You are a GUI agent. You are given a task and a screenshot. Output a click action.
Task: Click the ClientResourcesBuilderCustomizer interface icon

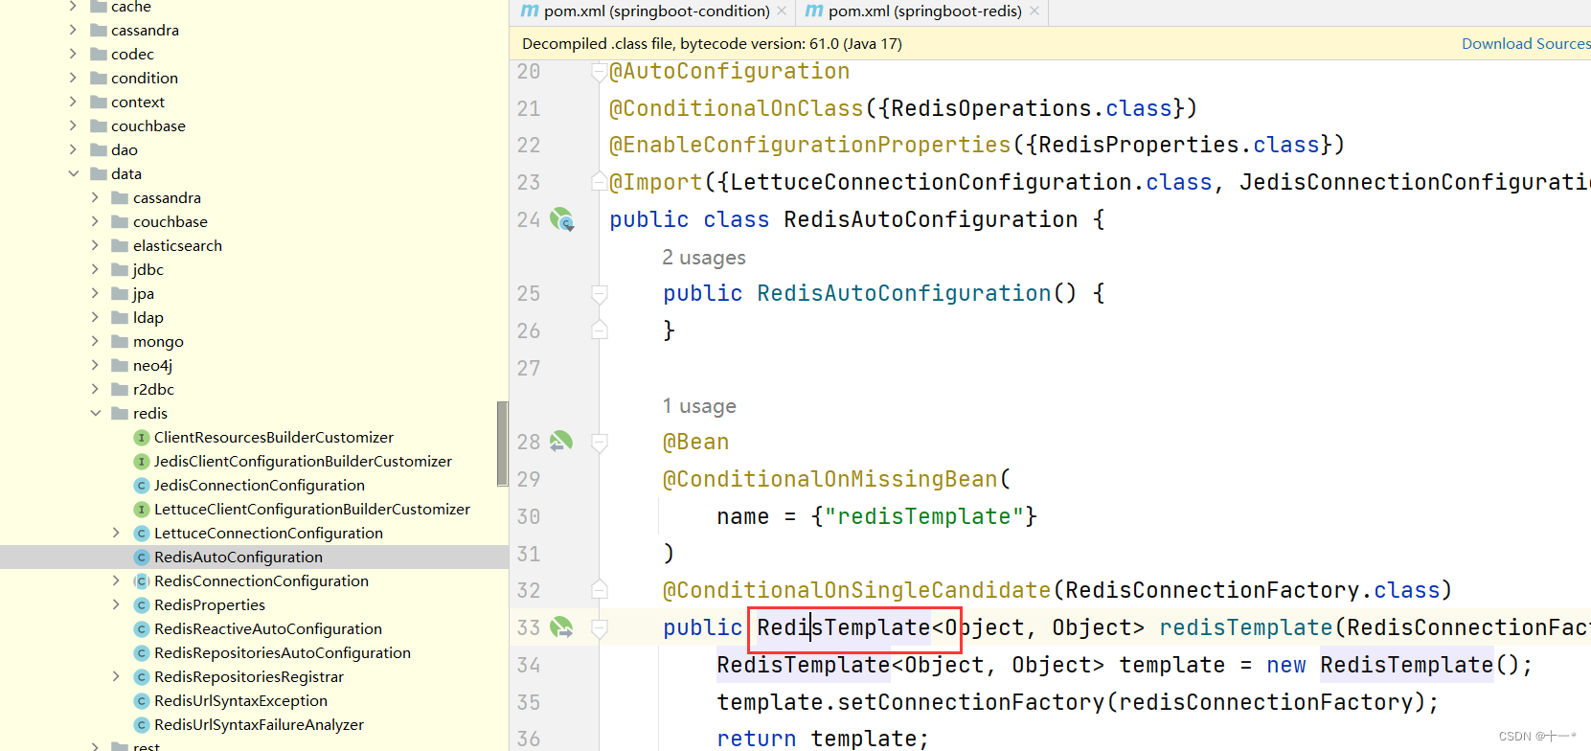tap(142, 438)
